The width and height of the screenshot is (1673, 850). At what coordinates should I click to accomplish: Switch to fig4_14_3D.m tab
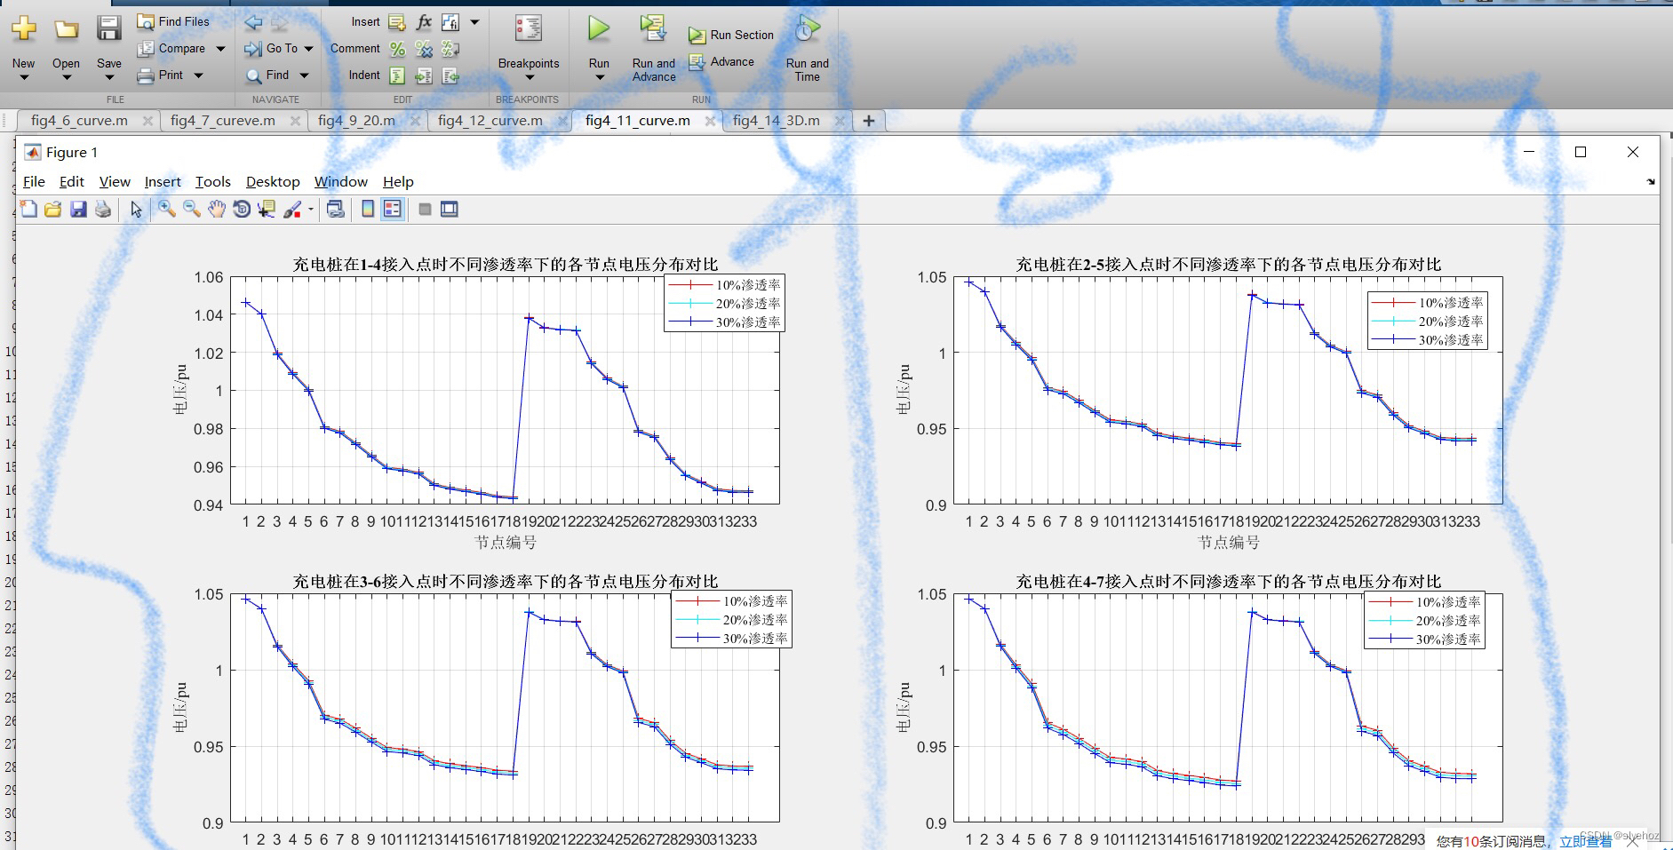tap(777, 120)
